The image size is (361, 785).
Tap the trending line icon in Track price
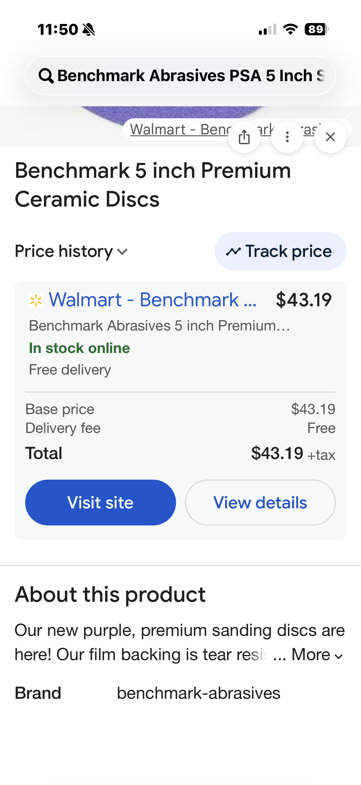tap(233, 252)
